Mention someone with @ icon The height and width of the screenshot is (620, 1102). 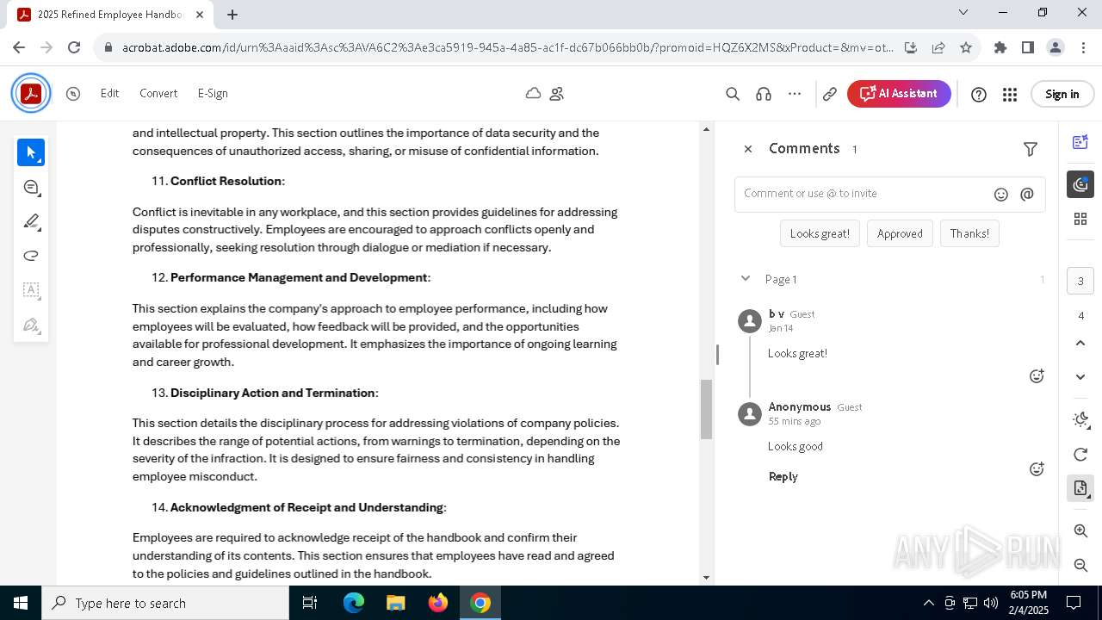click(1027, 195)
